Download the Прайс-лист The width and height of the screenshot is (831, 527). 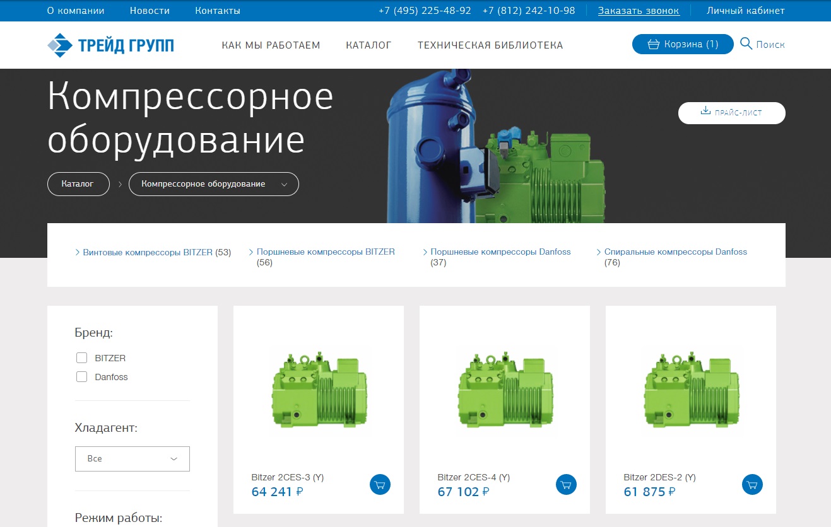point(731,113)
